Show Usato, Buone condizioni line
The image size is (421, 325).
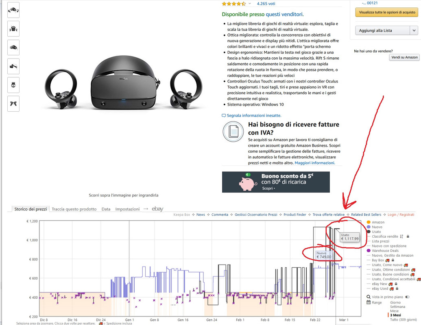tap(390, 274)
